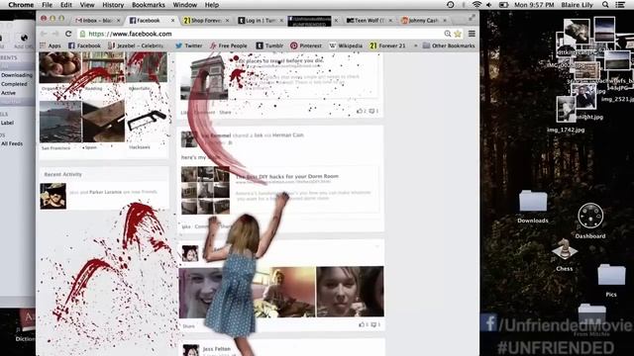The width and height of the screenshot is (634, 356).
Task: Open the Downloads folder on desktop
Action: click(533, 207)
